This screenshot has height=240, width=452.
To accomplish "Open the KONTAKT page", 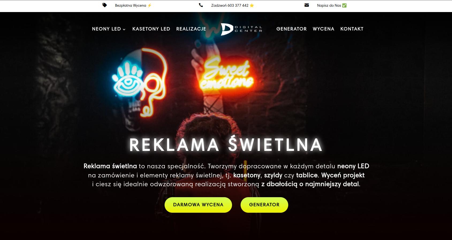I will pyautogui.click(x=352, y=29).
